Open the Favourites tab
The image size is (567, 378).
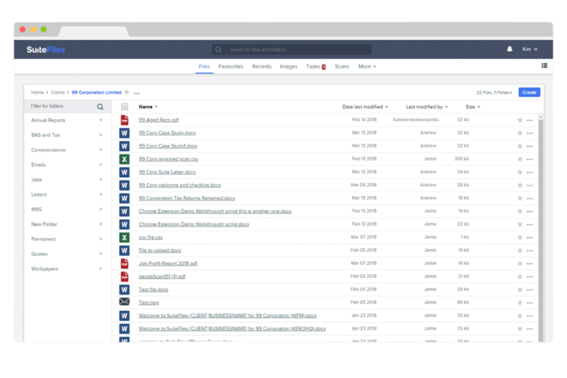coord(231,66)
